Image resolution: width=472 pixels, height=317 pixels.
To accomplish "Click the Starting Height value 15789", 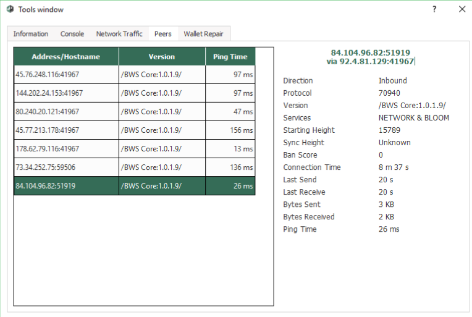I will (x=389, y=130).
